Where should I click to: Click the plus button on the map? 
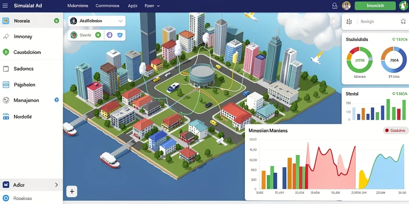(72, 192)
